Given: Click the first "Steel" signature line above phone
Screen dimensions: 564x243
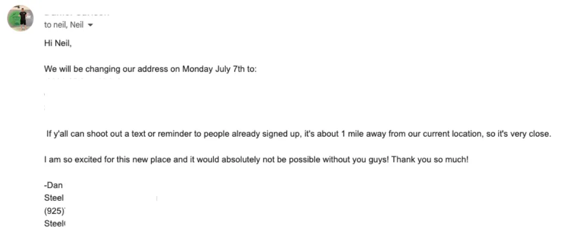Looking at the screenshot, I should pyautogui.click(x=54, y=198).
